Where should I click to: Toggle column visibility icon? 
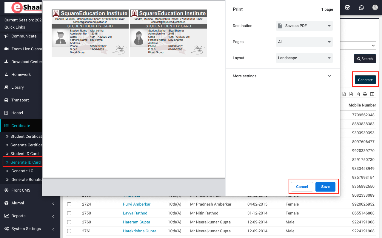coord(372,94)
